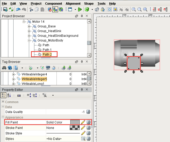The image size is (170, 142).
Task: Click the Zoom In magnifier icon
Action: pyautogui.click(x=134, y=9)
